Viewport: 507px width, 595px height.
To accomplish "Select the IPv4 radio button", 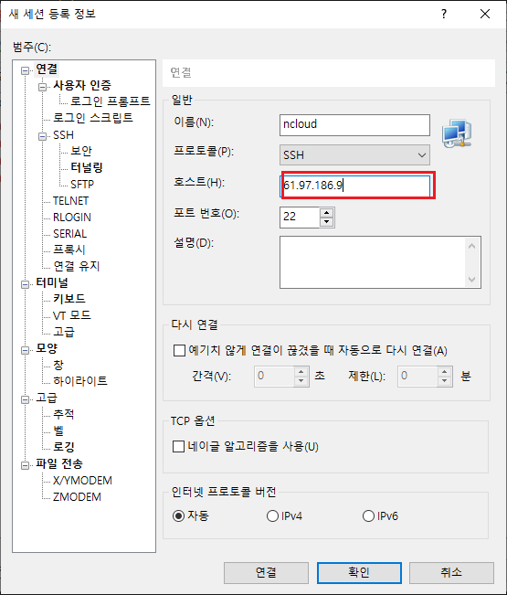I will [x=272, y=516].
